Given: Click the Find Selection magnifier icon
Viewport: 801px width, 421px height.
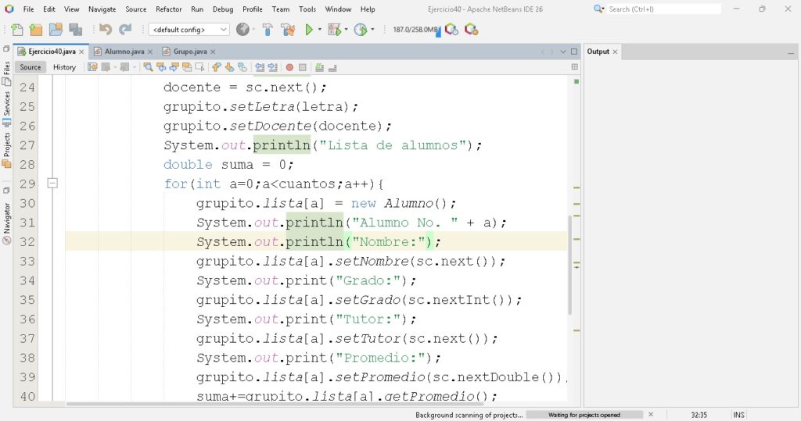Looking at the screenshot, I should [148, 67].
